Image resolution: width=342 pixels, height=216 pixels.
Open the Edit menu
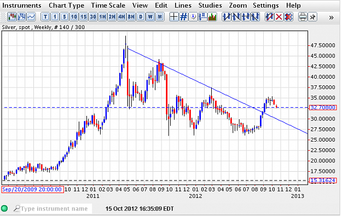click(x=161, y=5)
